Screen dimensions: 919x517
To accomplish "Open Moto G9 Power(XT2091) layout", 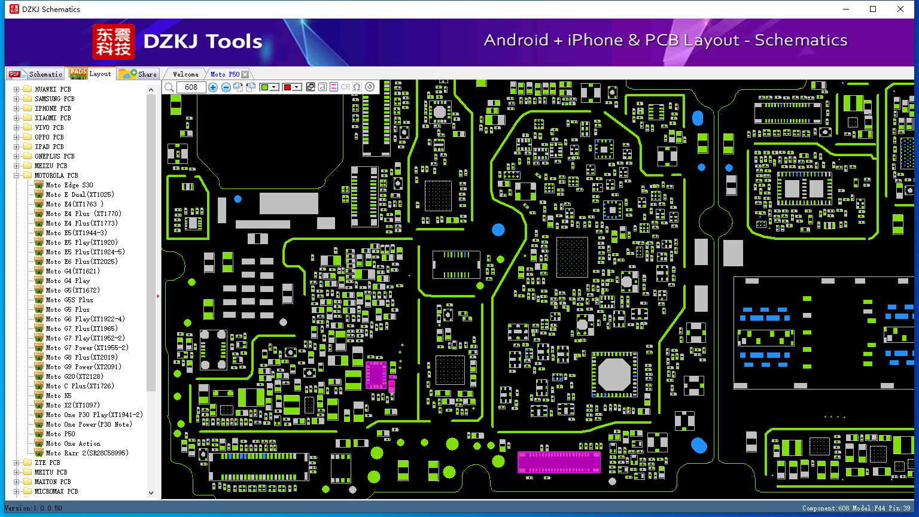I will [x=83, y=367].
